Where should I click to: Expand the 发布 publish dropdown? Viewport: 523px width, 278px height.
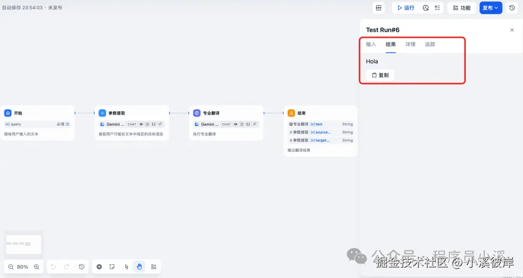point(491,8)
